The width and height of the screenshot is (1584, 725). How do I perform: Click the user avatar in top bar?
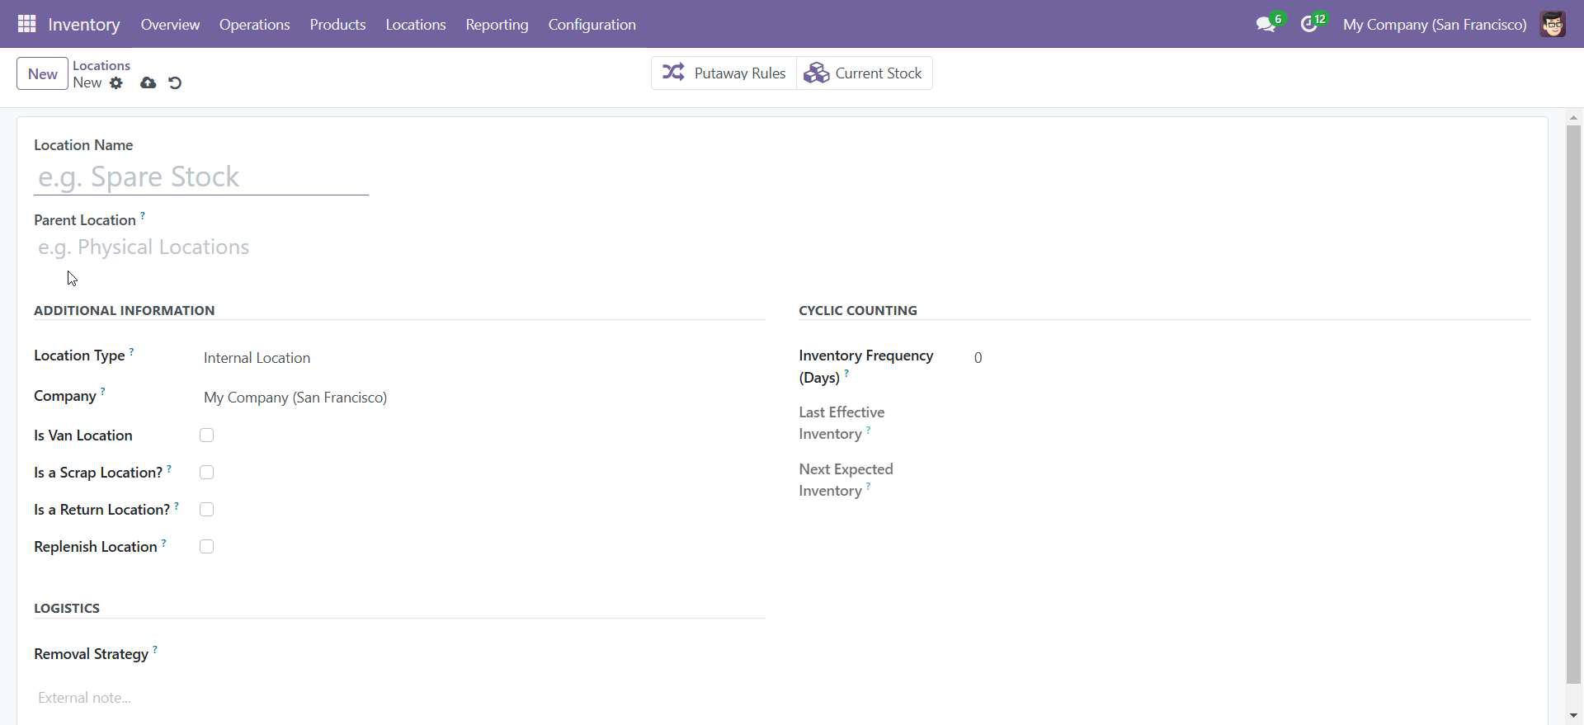(x=1553, y=25)
